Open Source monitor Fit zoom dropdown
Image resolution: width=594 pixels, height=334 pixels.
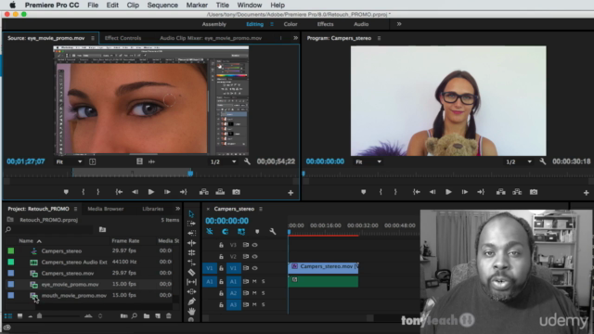click(70, 161)
